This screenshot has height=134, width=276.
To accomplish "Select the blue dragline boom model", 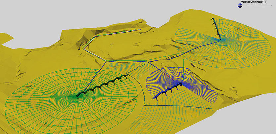I will click(167, 90).
